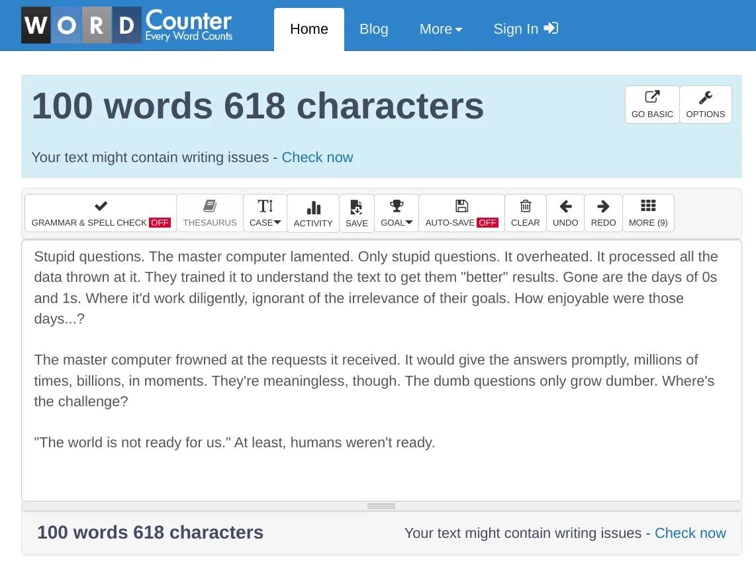Toggle Grammar & Spell Check
This screenshot has width=756, height=567.
(x=101, y=213)
